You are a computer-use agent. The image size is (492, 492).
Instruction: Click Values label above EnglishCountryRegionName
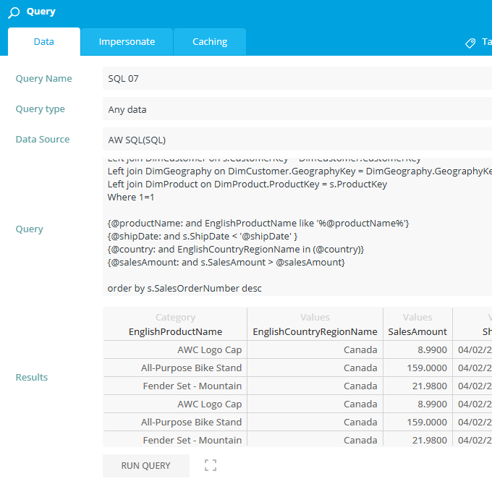(315, 317)
